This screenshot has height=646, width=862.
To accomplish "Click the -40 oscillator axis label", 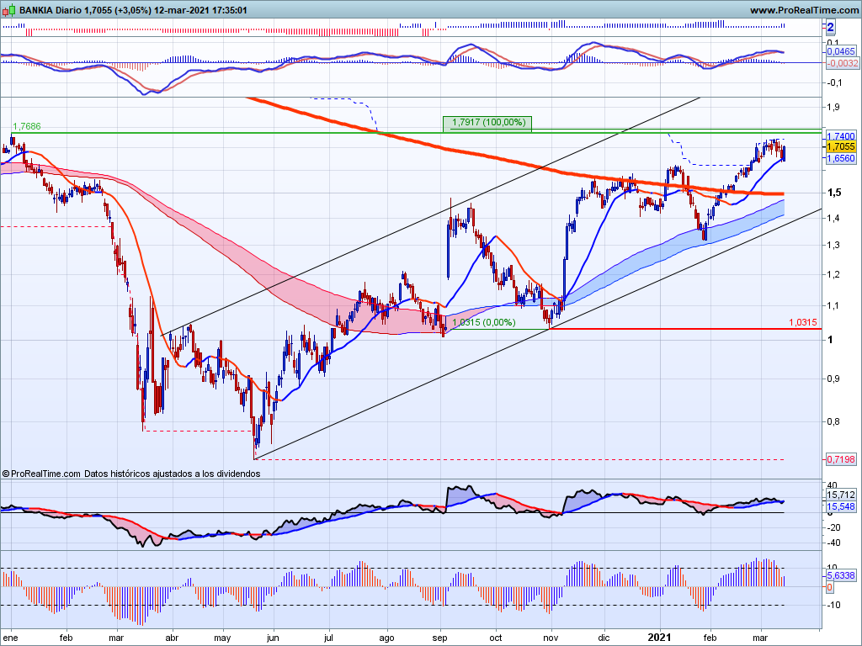I will 833,543.
